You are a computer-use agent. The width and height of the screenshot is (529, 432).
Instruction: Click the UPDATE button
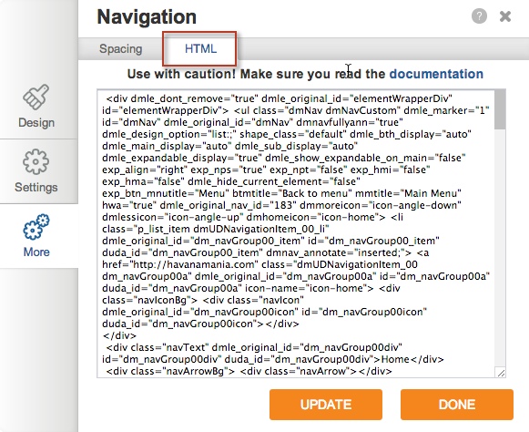click(x=326, y=405)
